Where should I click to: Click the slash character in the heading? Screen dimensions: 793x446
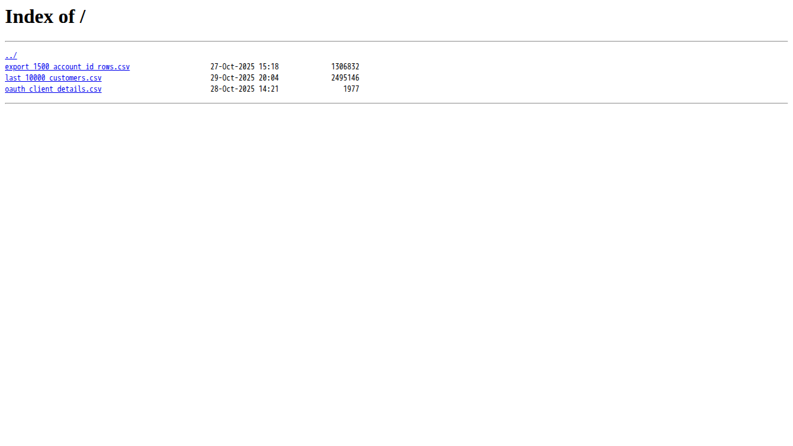[x=82, y=17]
